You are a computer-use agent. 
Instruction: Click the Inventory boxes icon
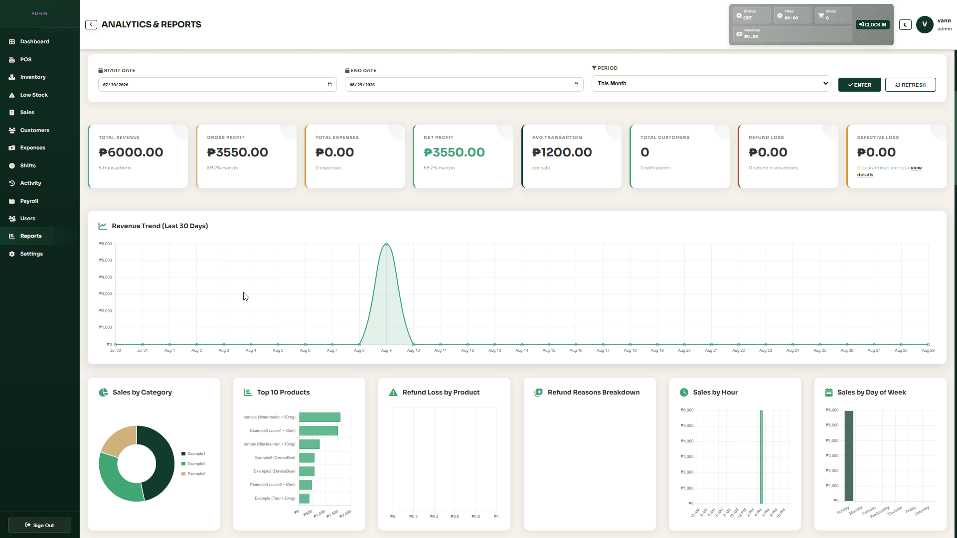point(12,77)
